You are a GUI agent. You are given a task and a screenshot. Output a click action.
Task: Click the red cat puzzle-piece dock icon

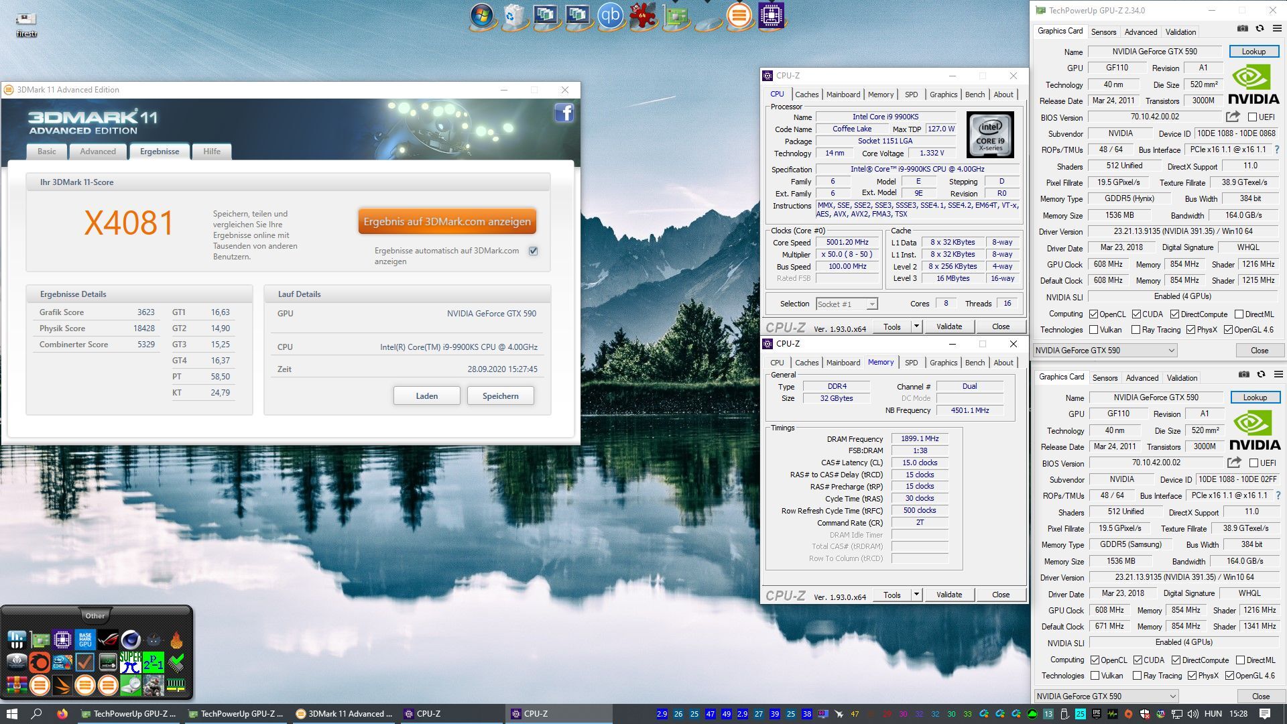(642, 16)
